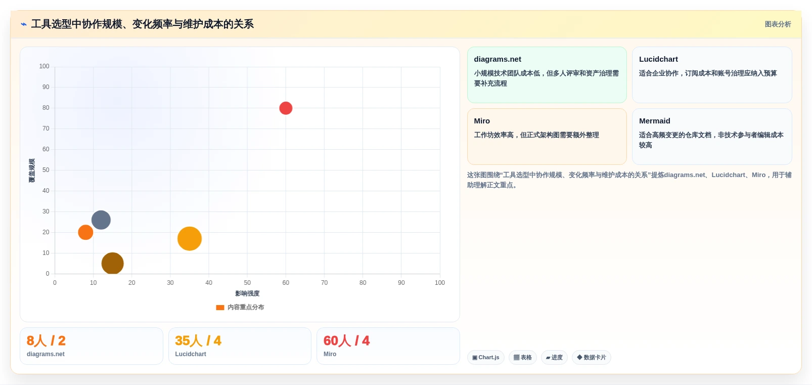Select the slate gray bubble on the chart
This screenshot has width=812, height=385.
tap(101, 220)
